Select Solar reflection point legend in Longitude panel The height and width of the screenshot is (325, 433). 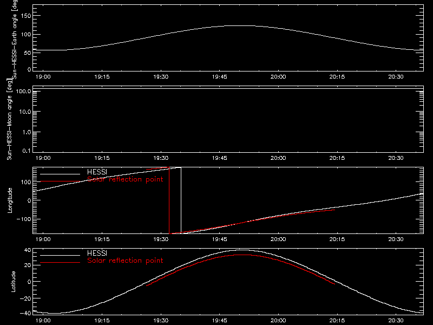tap(125, 179)
